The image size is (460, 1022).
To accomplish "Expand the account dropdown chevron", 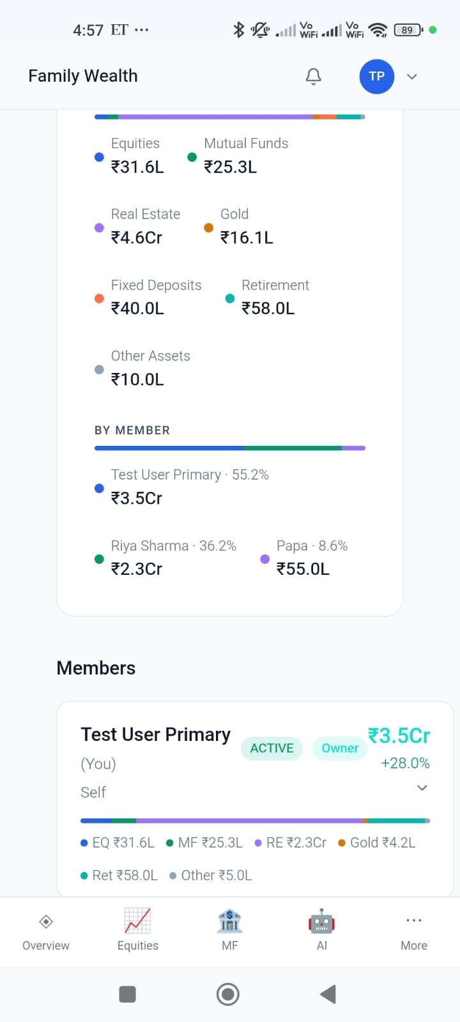I will [412, 77].
